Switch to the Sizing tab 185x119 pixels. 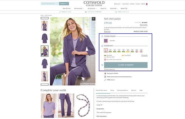pyautogui.click(x=112, y=90)
